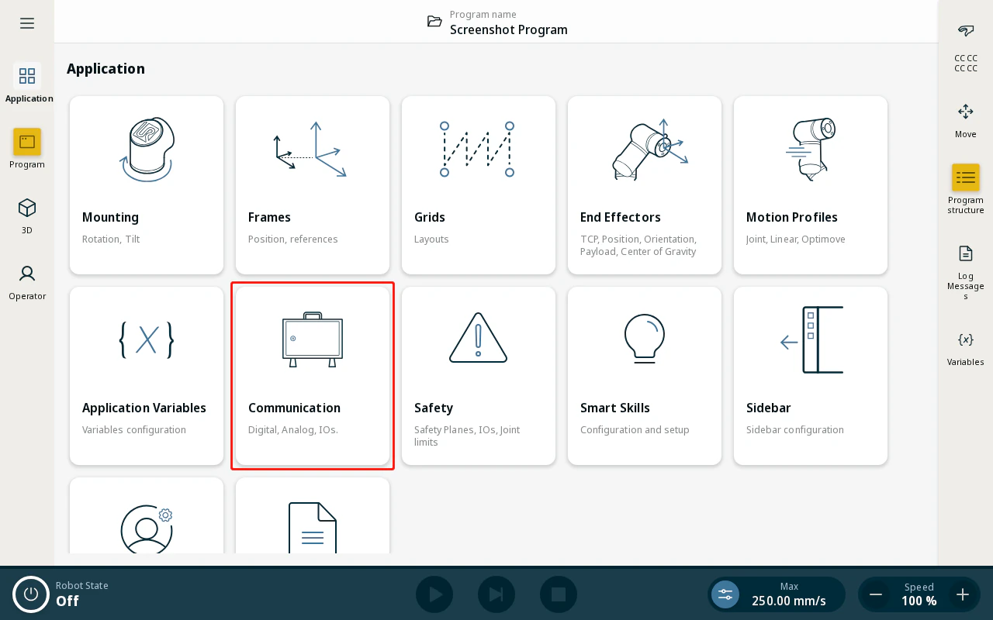The width and height of the screenshot is (993, 620).
Task: Open the hamburger menu
Action: (x=27, y=23)
